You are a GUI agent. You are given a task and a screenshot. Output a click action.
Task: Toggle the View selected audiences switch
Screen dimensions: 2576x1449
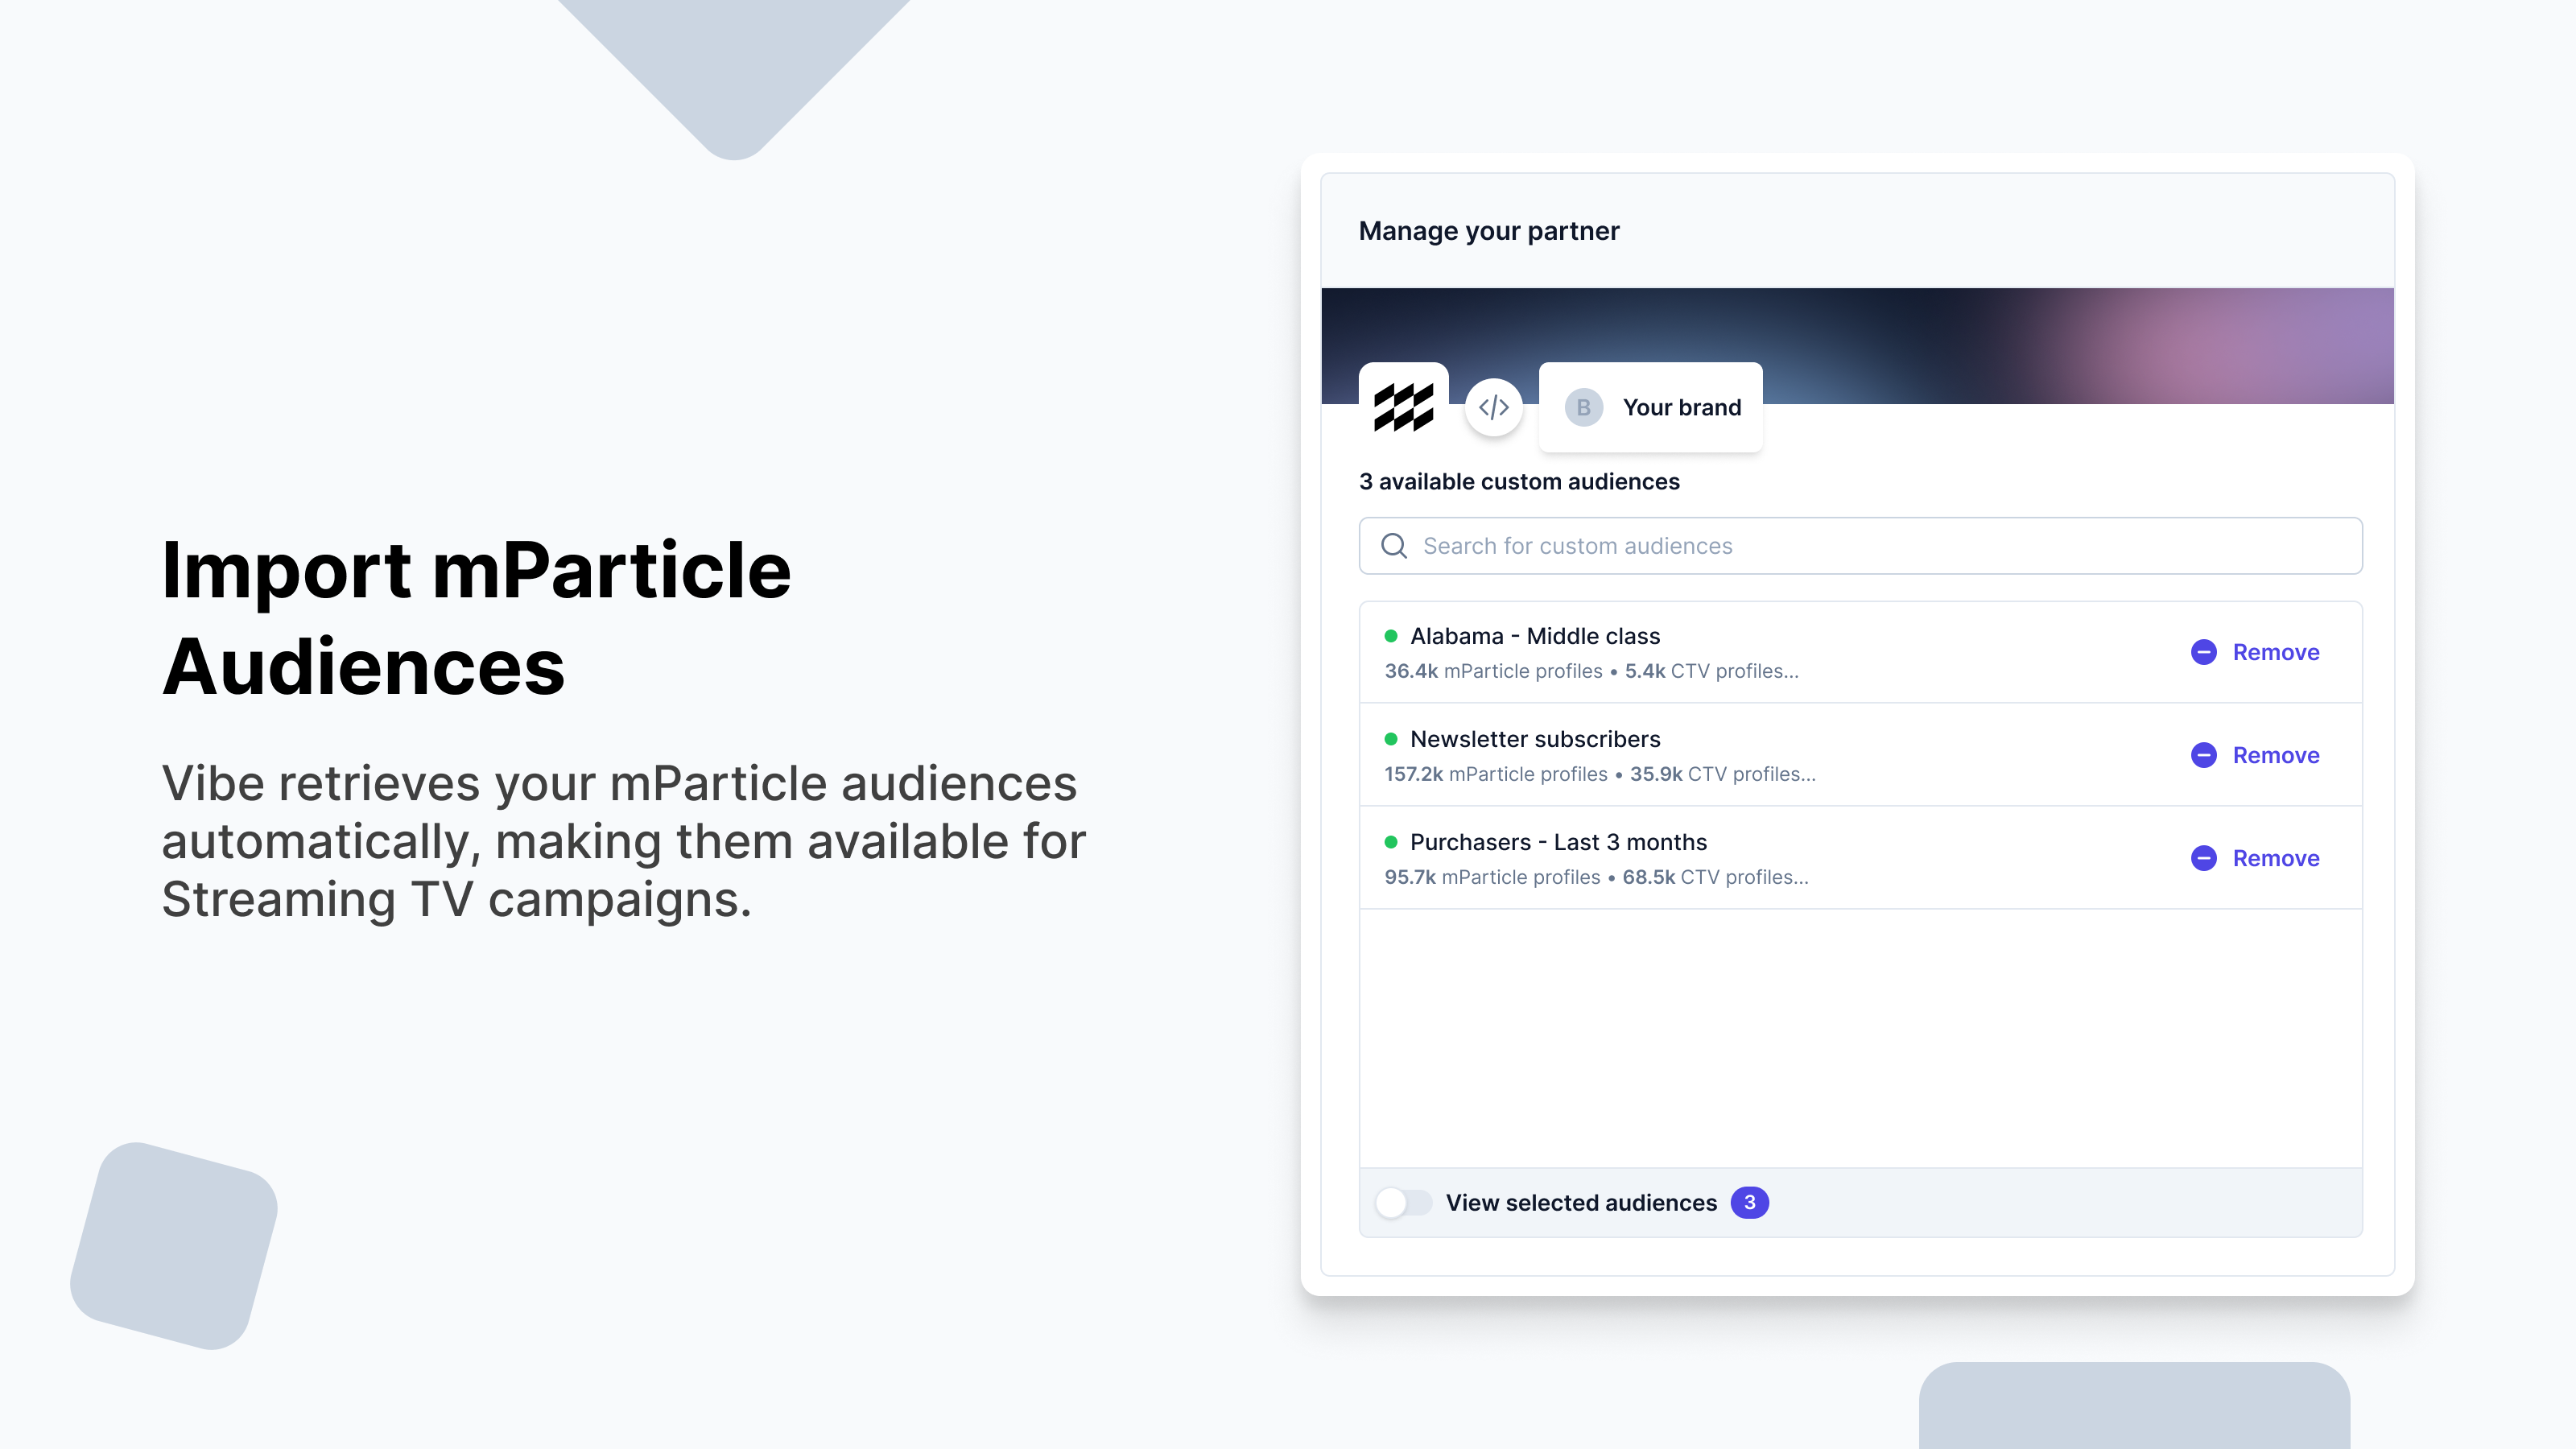pyautogui.click(x=1402, y=1202)
